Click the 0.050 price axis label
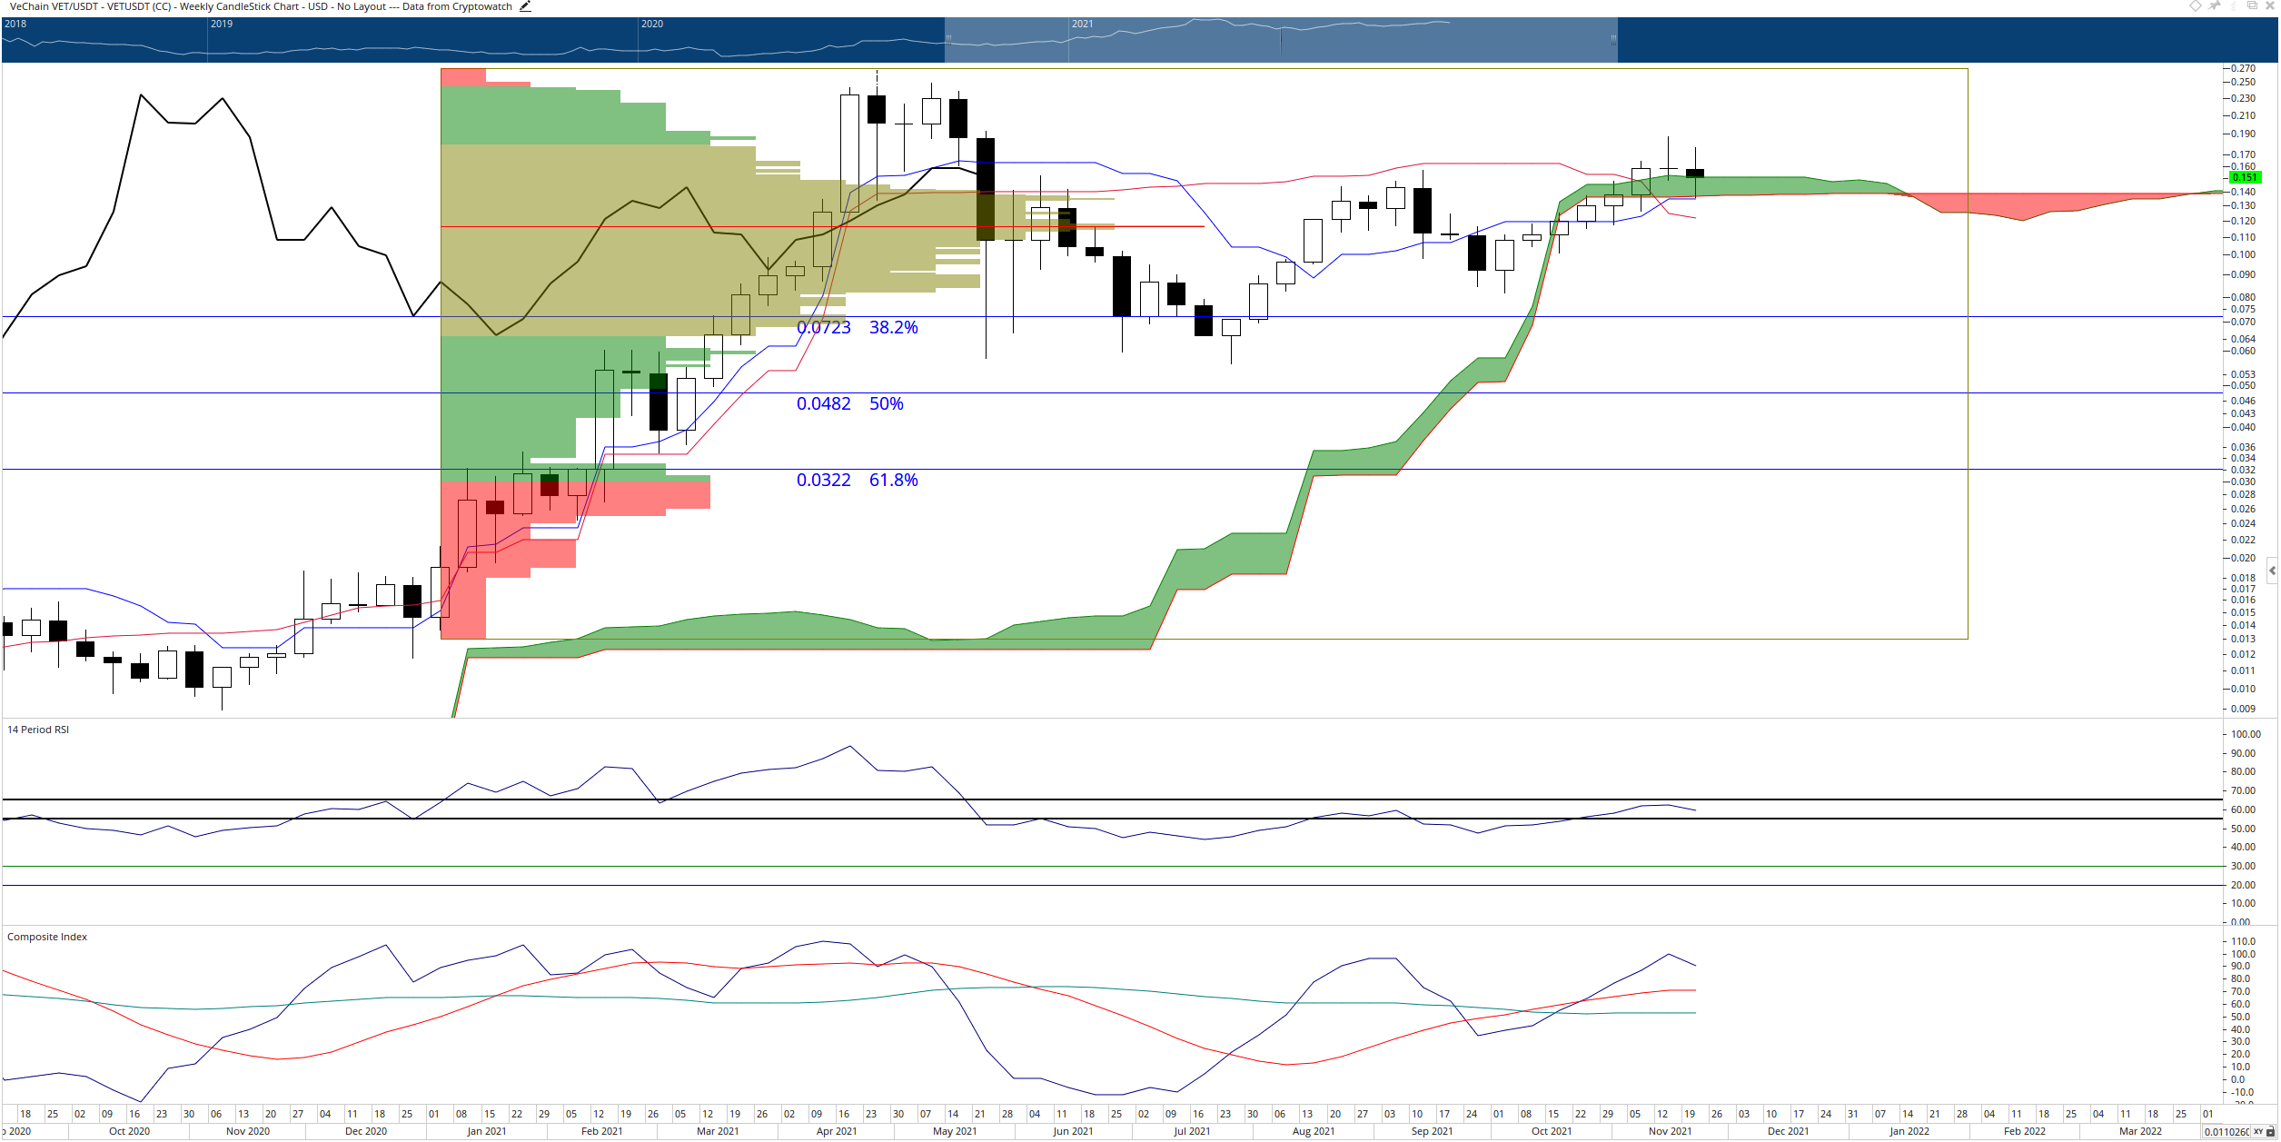2281x1142 pixels. pyautogui.click(x=2243, y=385)
